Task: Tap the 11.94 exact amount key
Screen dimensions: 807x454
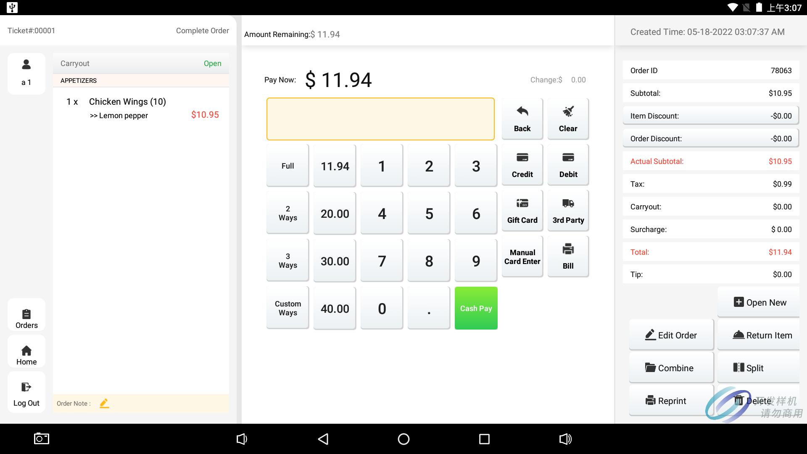Action: (x=335, y=166)
